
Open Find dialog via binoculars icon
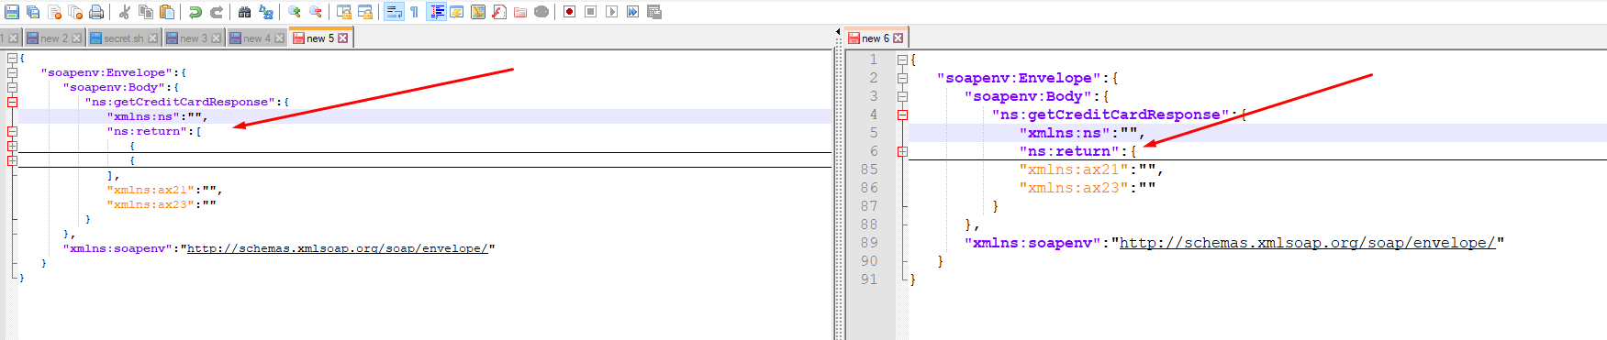pyautogui.click(x=244, y=12)
